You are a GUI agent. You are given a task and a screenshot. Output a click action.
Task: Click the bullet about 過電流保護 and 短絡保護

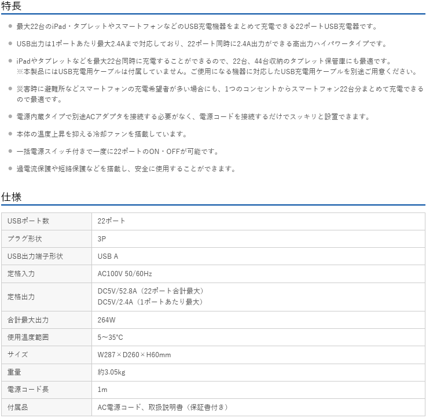126,168
